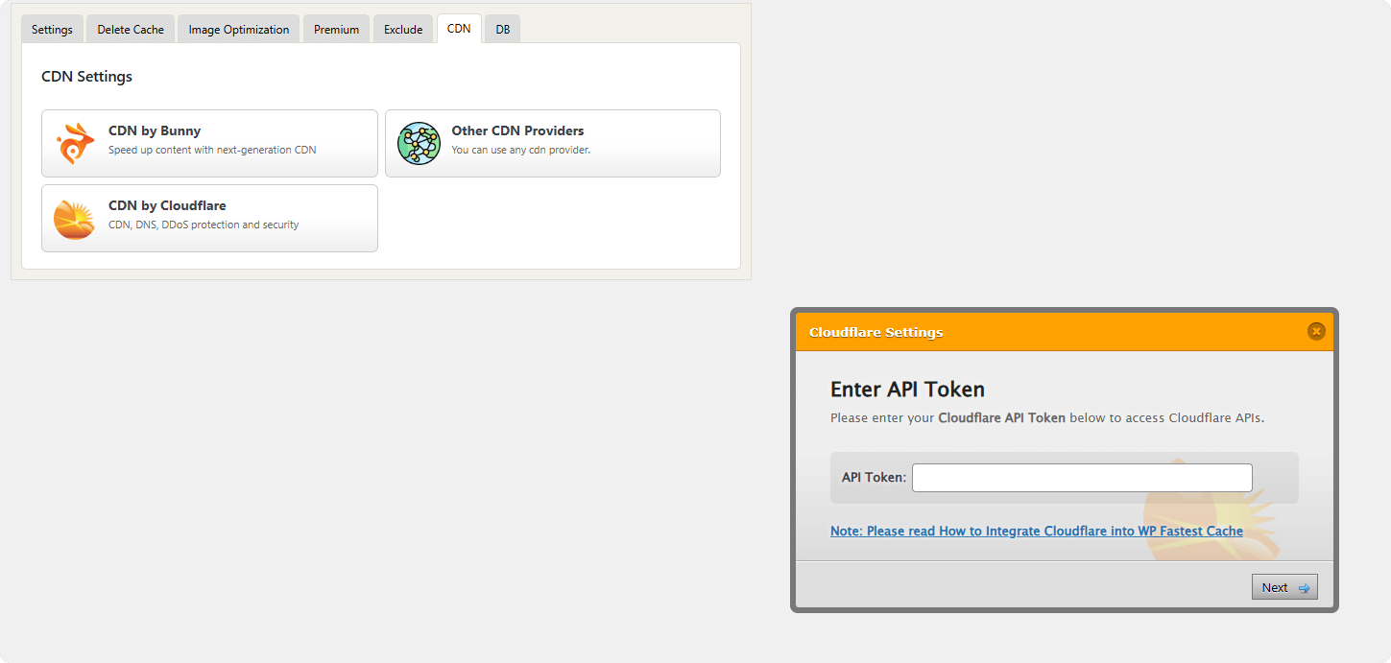The height and width of the screenshot is (663, 1391).
Task: Select the Exclude tab
Action: click(403, 29)
